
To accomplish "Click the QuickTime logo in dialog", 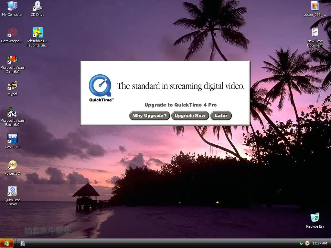I will [x=100, y=85].
